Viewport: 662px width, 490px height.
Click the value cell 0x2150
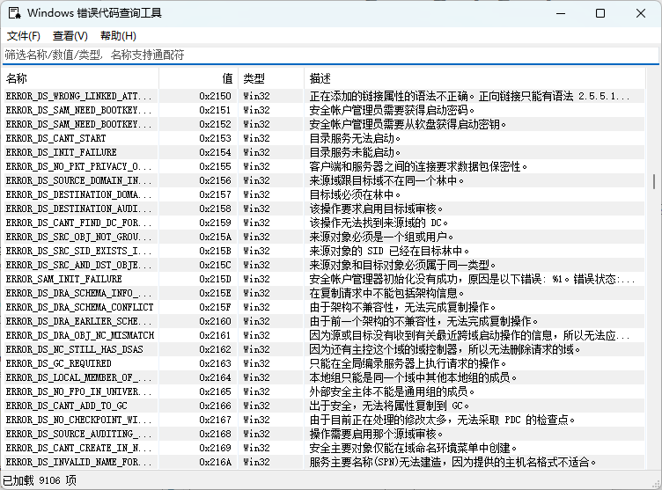215,96
